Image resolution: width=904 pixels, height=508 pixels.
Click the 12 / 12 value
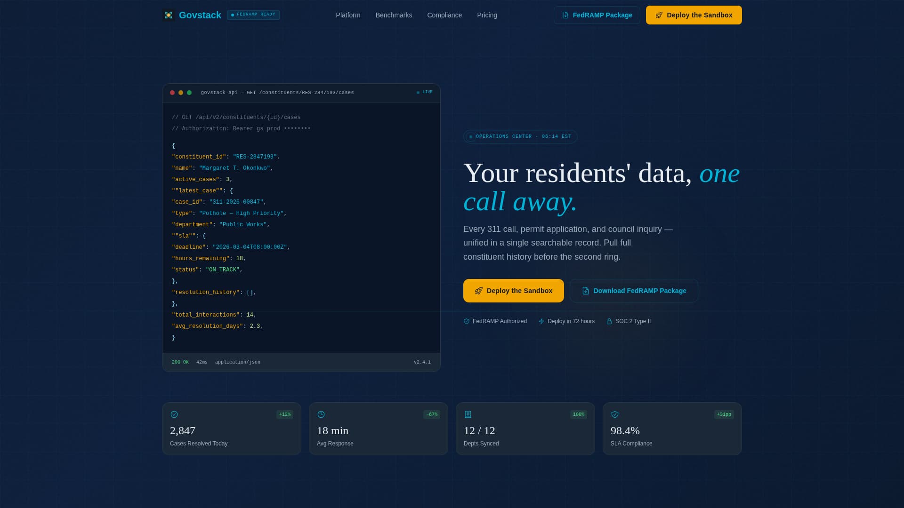pos(479,430)
